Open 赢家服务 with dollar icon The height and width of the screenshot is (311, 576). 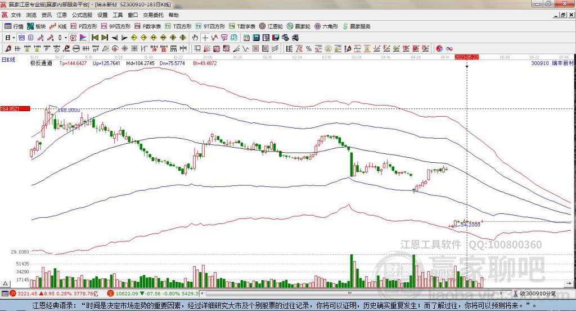pos(357,26)
